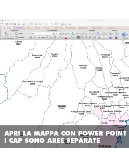Increase font size with larger A
The image size is (129, 167).
pyautogui.click(x=64, y=33)
